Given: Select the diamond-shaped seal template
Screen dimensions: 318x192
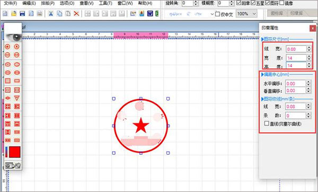Looking at the screenshot, I should (x=8, y=98).
